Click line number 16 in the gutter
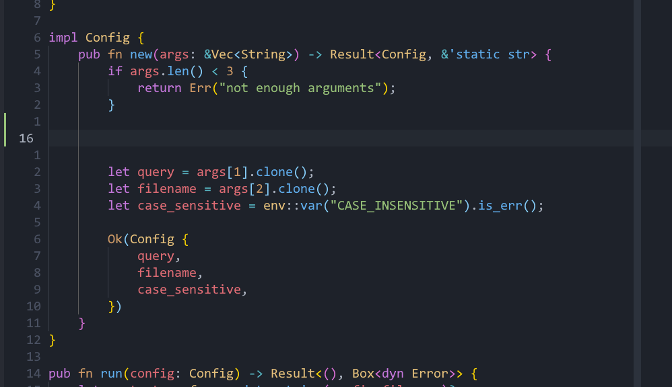 click(x=26, y=138)
